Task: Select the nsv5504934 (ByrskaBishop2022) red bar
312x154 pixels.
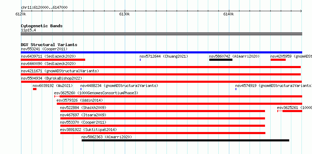Action: (161, 82)
